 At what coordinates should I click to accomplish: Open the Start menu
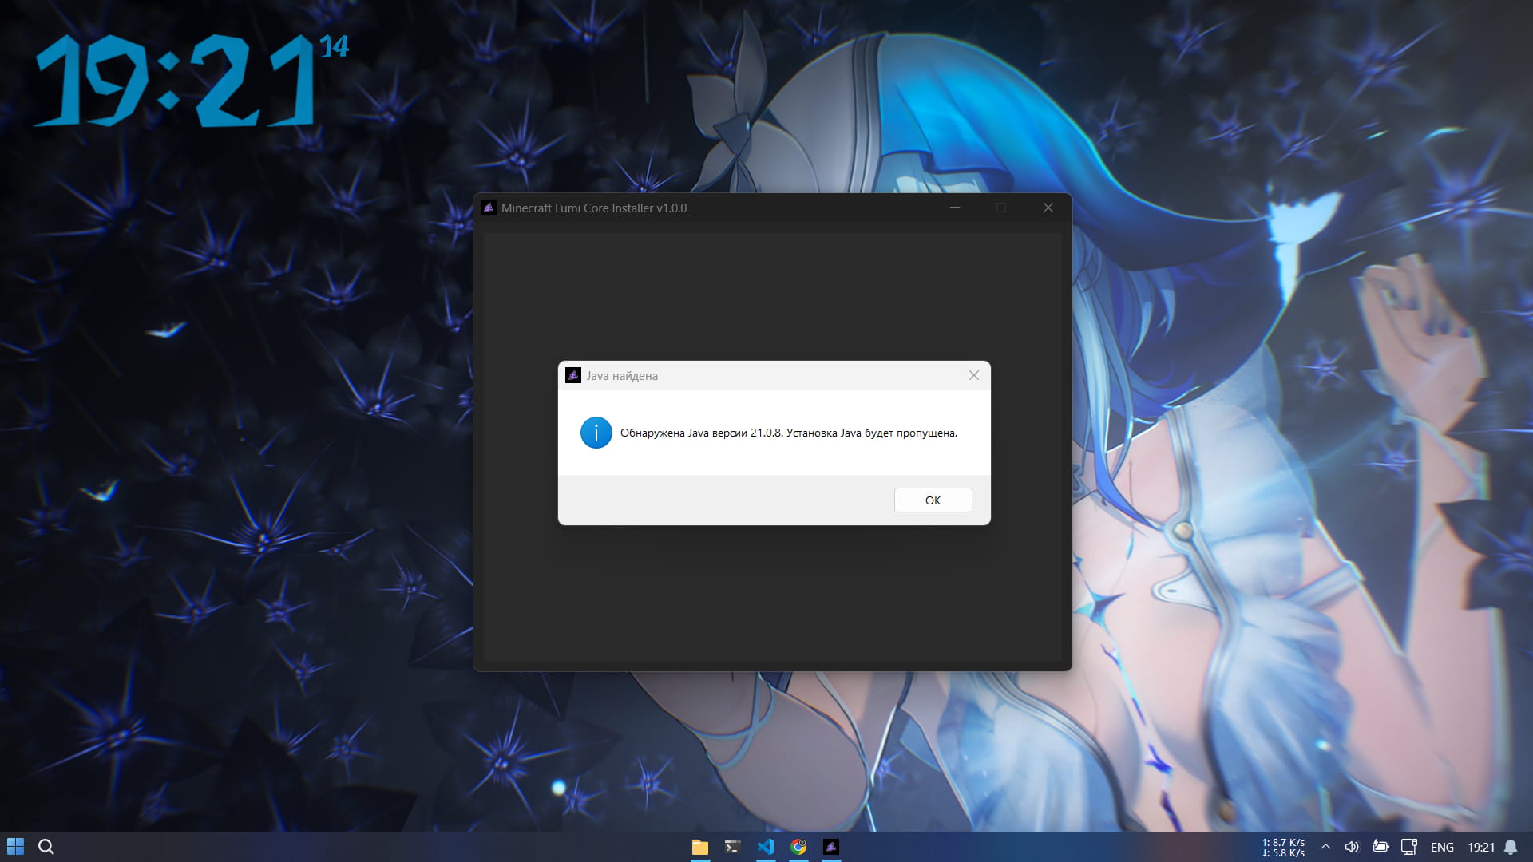click(x=15, y=846)
